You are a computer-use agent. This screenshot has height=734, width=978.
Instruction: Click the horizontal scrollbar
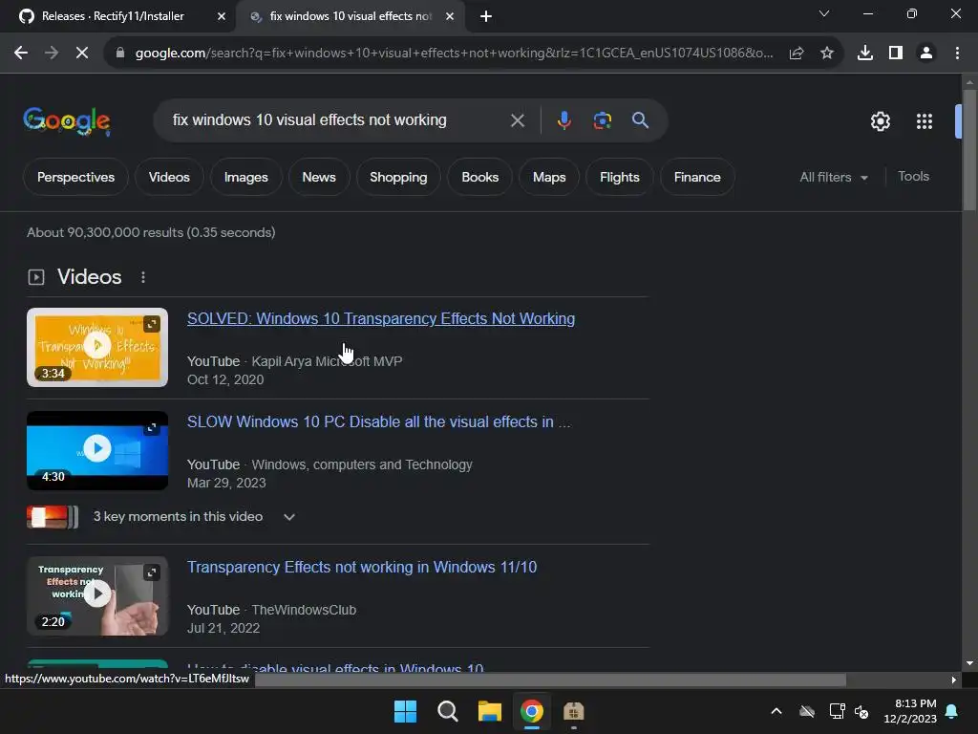551,680
